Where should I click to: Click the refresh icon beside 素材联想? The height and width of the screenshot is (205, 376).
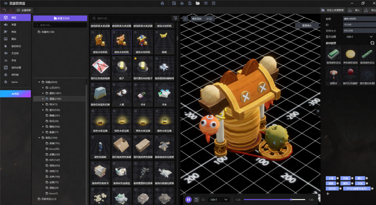372,43
